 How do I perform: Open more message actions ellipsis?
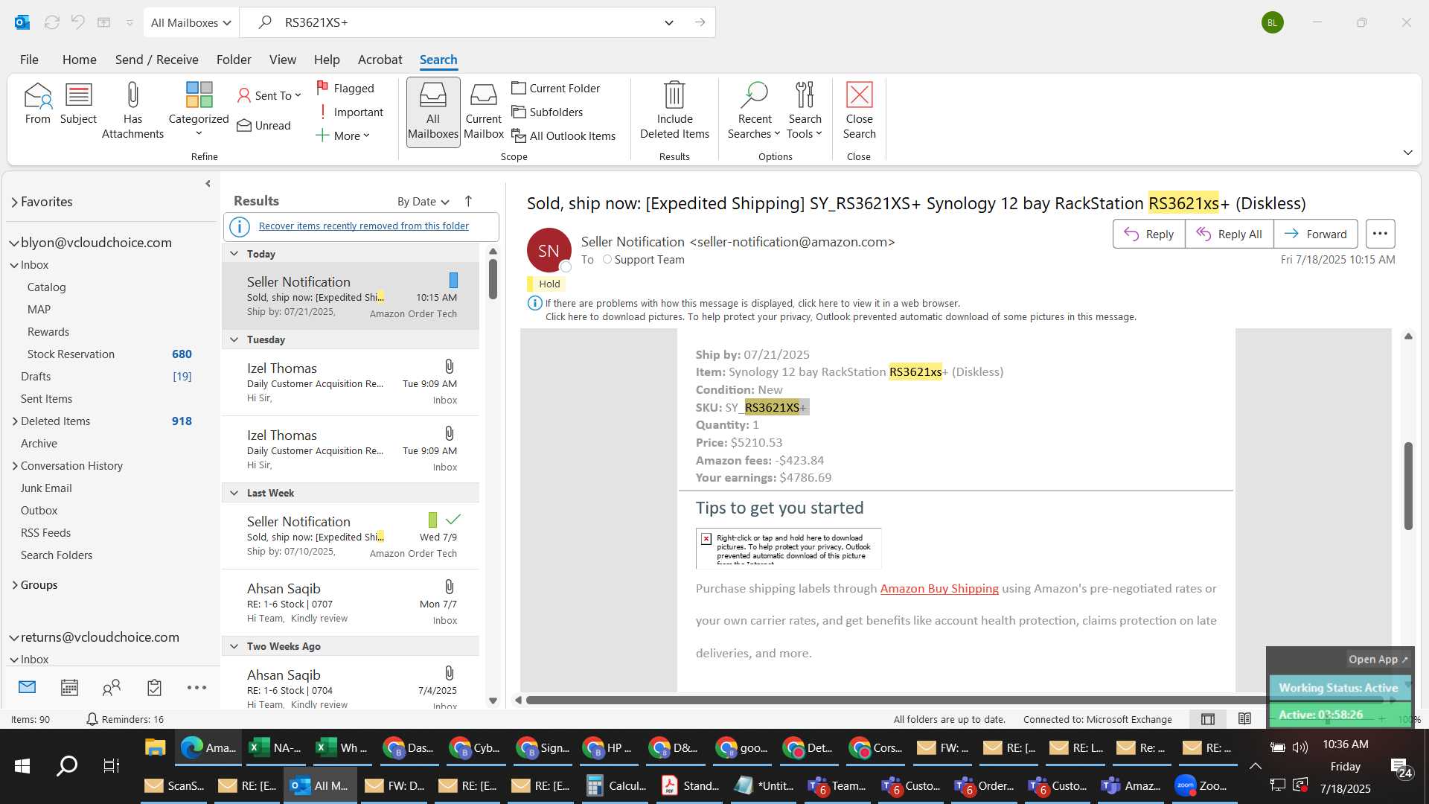[1380, 234]
